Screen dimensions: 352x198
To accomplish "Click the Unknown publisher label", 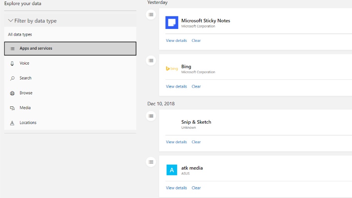I will click(x=189, y=128).
